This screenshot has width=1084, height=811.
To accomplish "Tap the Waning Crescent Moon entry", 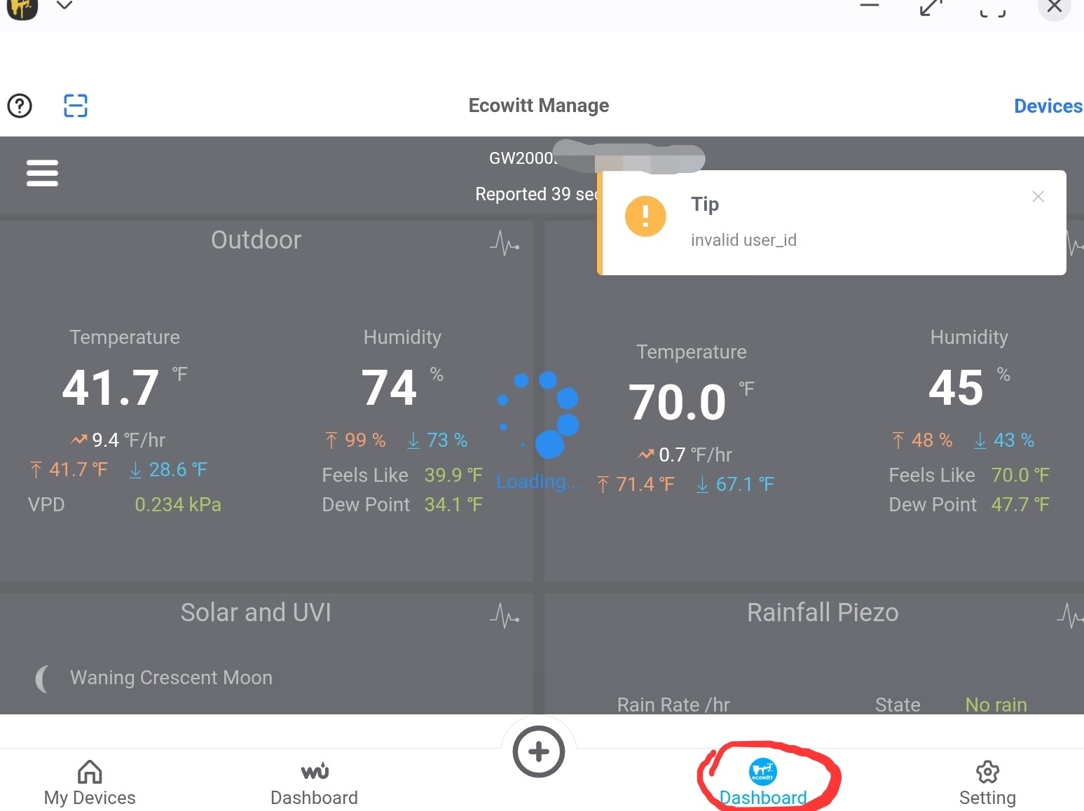I will [170, 678].
